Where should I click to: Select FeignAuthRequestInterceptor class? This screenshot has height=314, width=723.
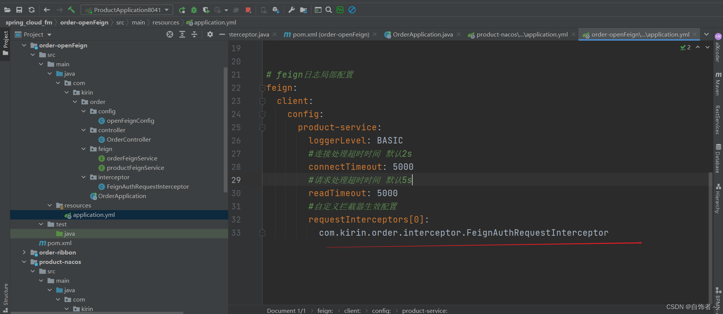coord(148,186)
